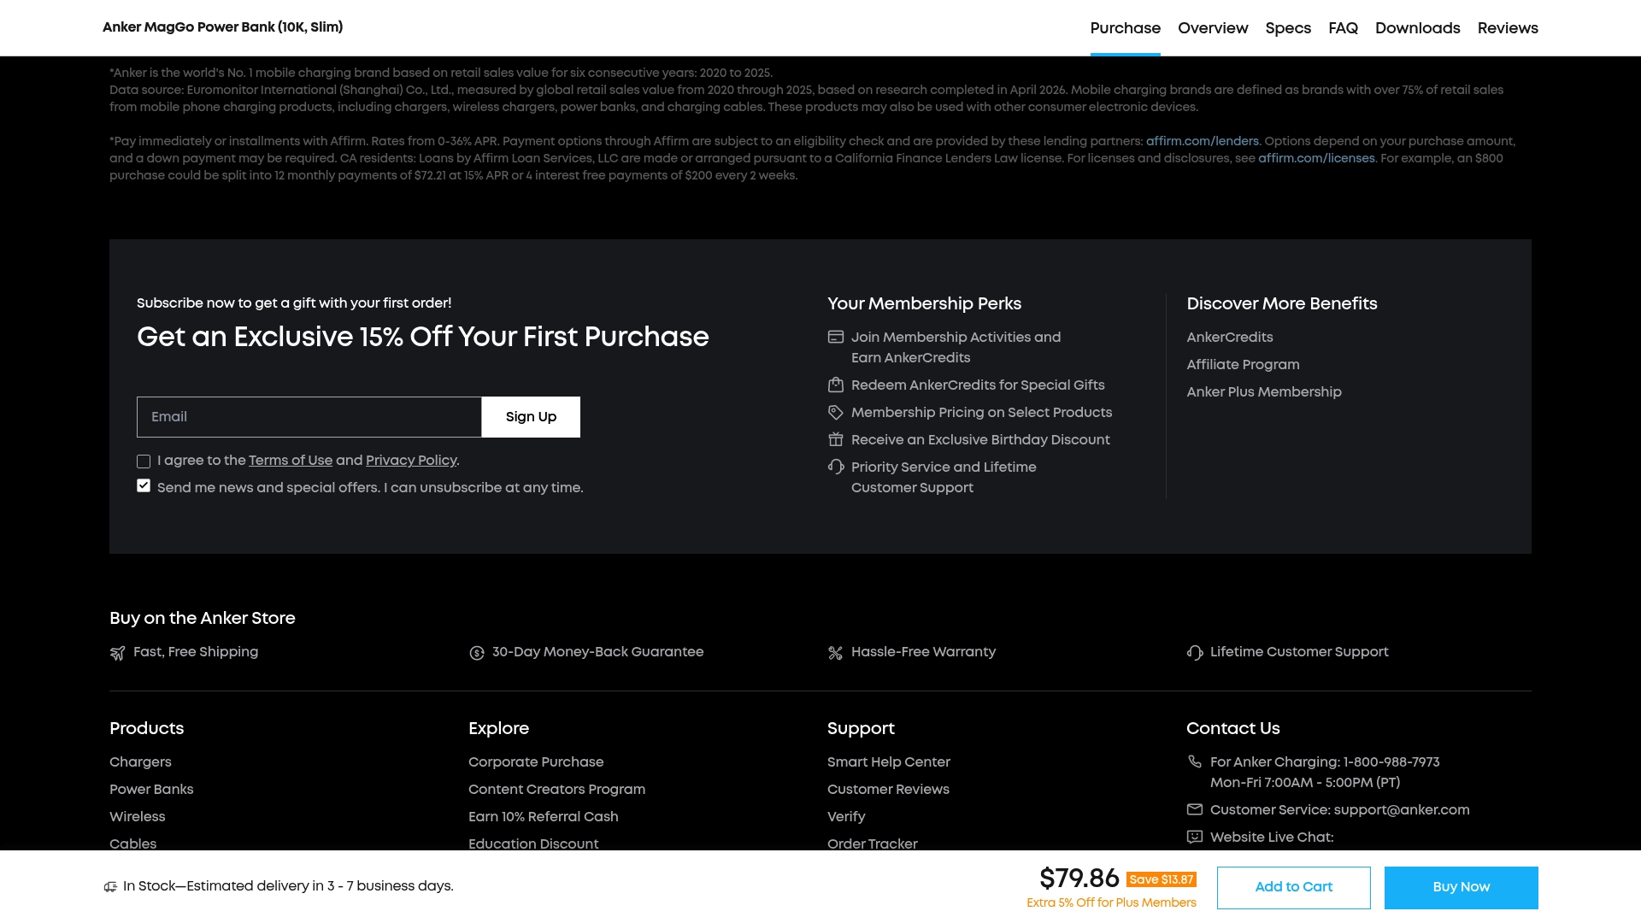Focus the Email input field
The width and height of the screenshot is (1641, 923).
click(x=309, y=417)
